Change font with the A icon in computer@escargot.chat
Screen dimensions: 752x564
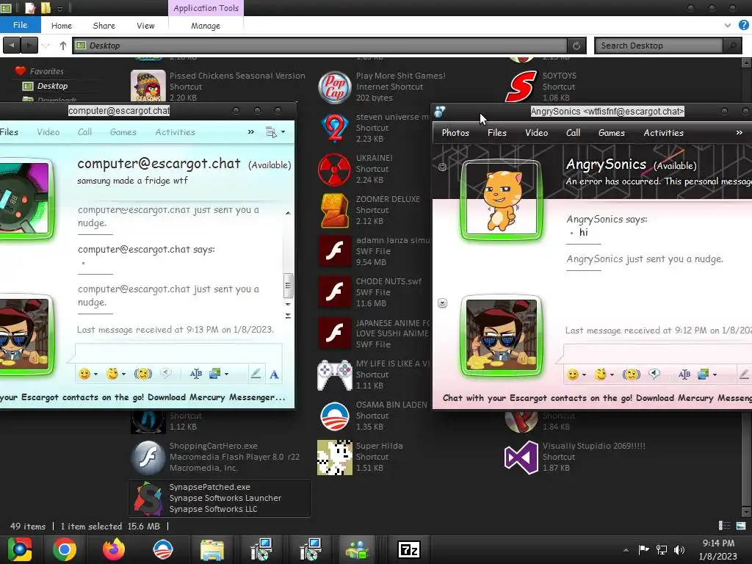pyautogui.click(x=274, y=374)
